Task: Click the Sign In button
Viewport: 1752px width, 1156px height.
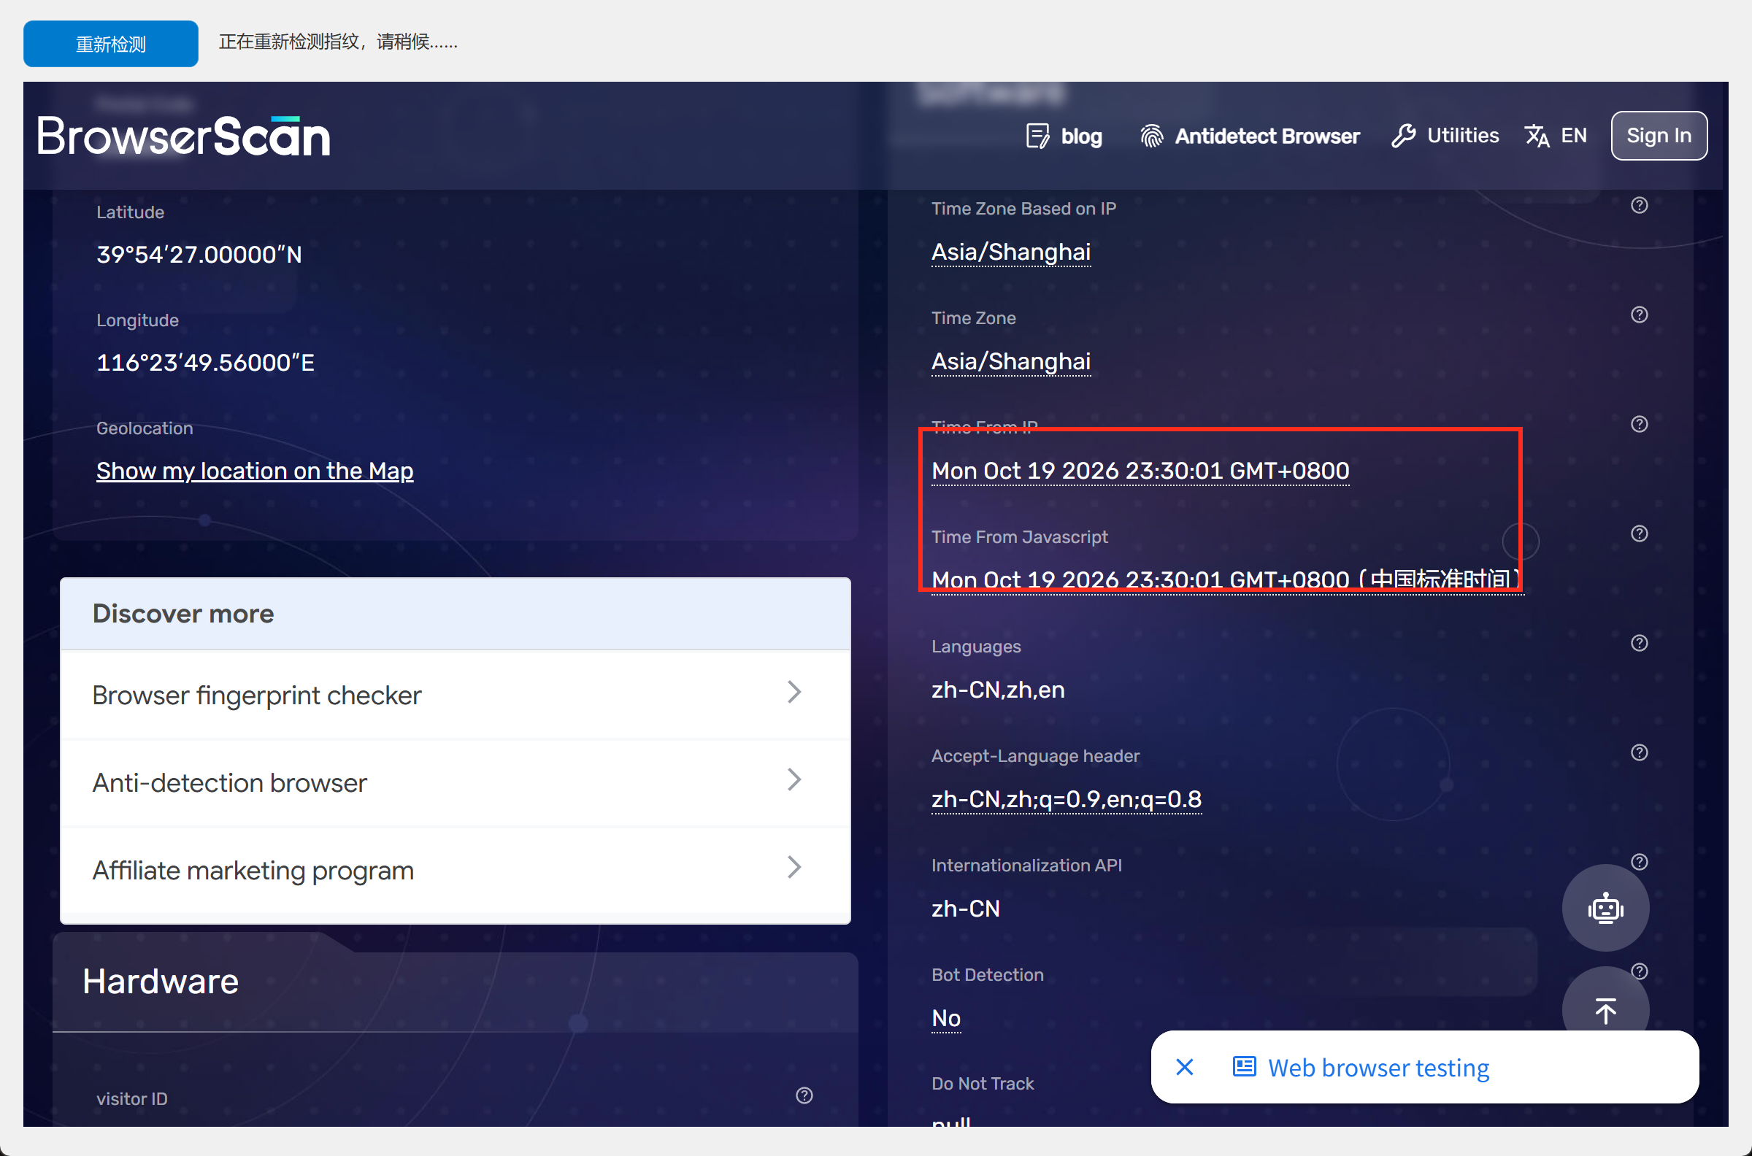Action: [x=1659, y=136]
